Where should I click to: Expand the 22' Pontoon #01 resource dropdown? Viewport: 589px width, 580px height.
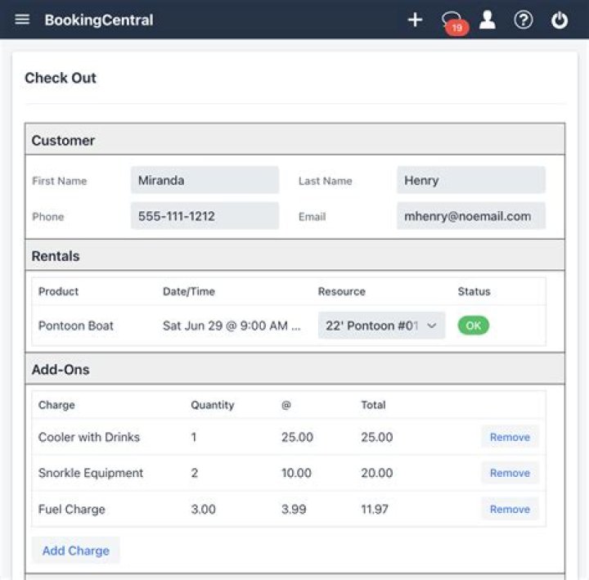(381, 326)
